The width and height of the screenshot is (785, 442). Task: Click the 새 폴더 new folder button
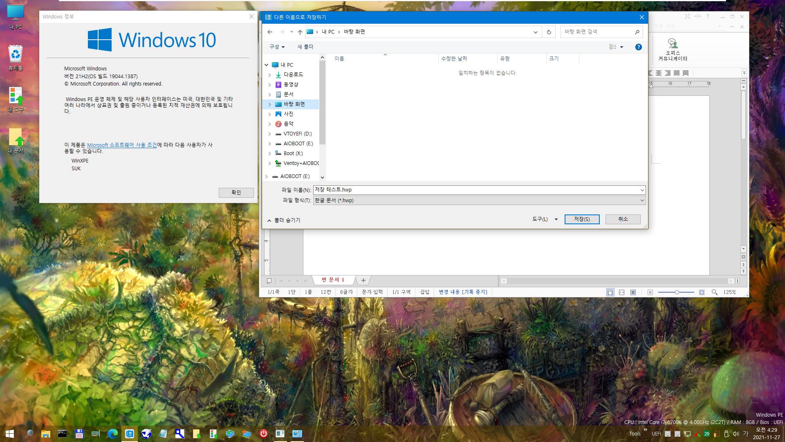pos(305,47)
